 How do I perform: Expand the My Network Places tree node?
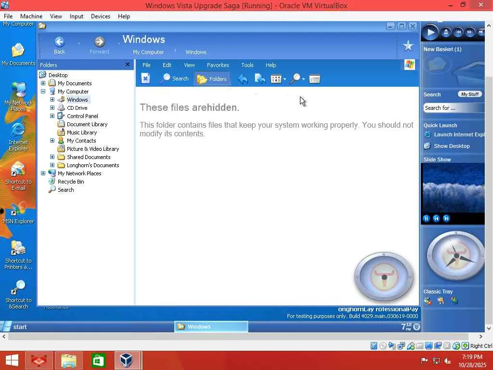point(43,173)
